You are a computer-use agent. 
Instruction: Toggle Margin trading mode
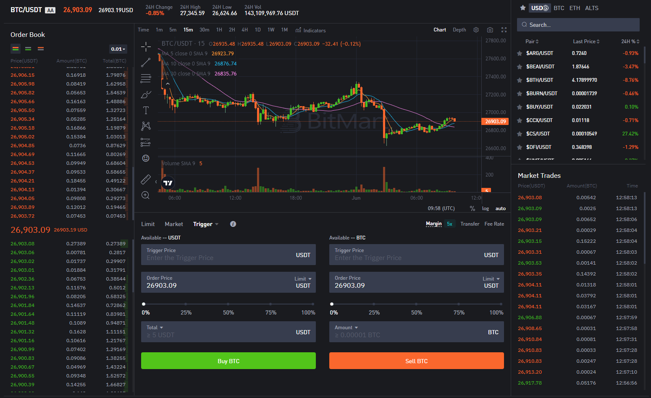(434, 224)
